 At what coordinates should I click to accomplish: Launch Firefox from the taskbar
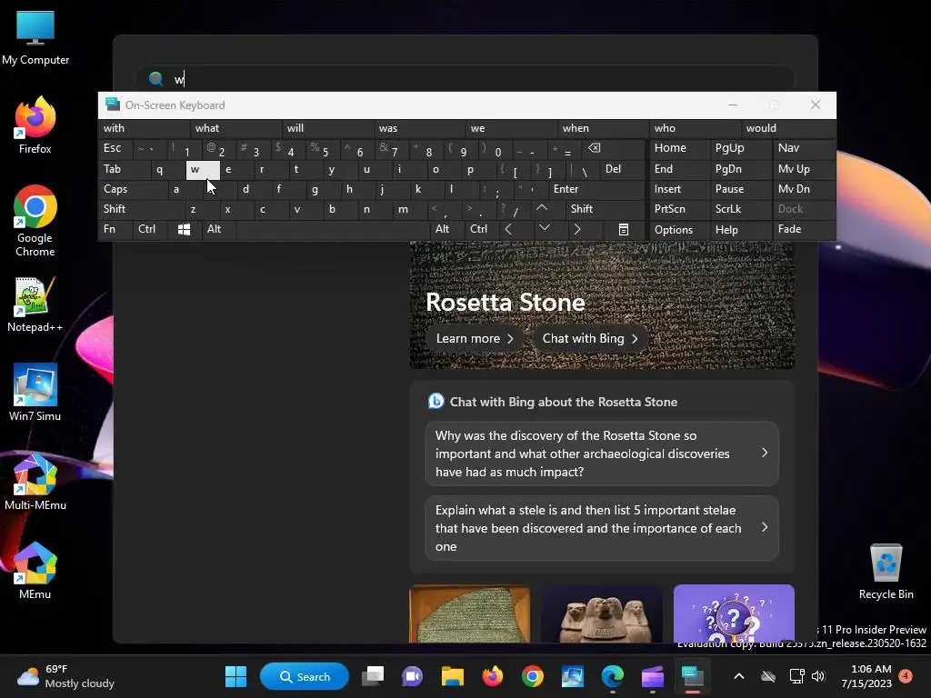(492, 676)
